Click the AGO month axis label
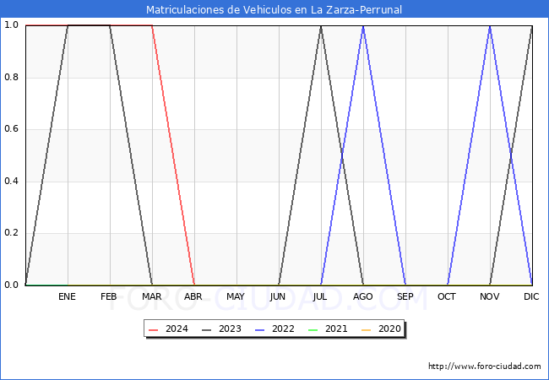The height and width of the screenshot is (380, 549). [362, 296]
